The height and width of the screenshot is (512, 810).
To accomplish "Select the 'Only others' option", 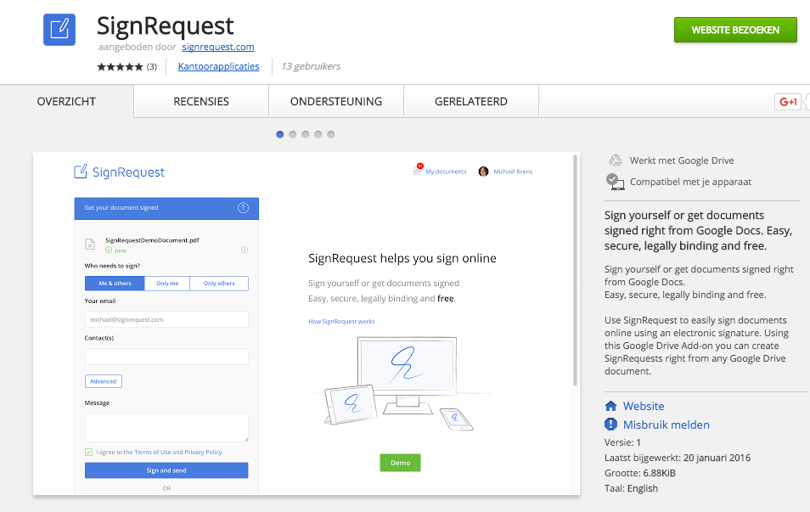I will (x=219, y=283).
